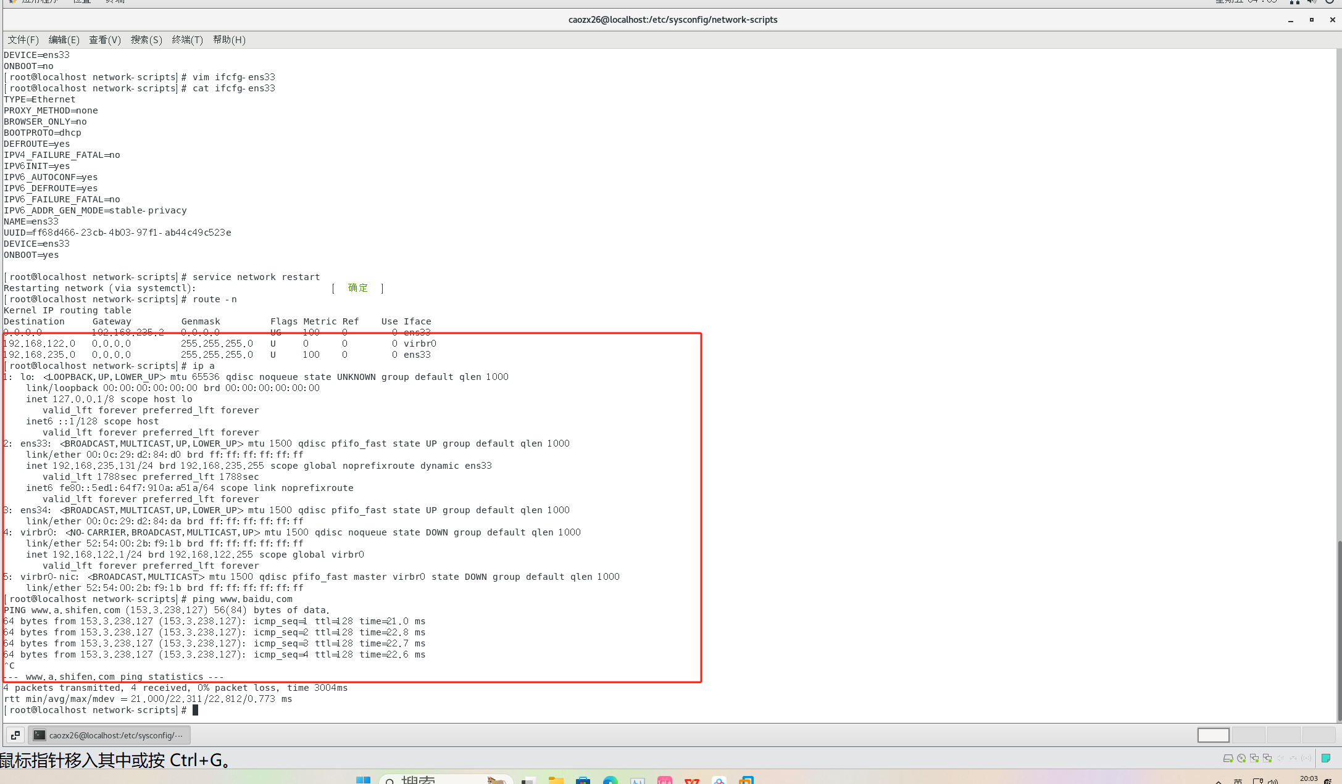Open the 查看(V) menu
The height and width of the screenshot is (784, 1342).
[105, 39]
